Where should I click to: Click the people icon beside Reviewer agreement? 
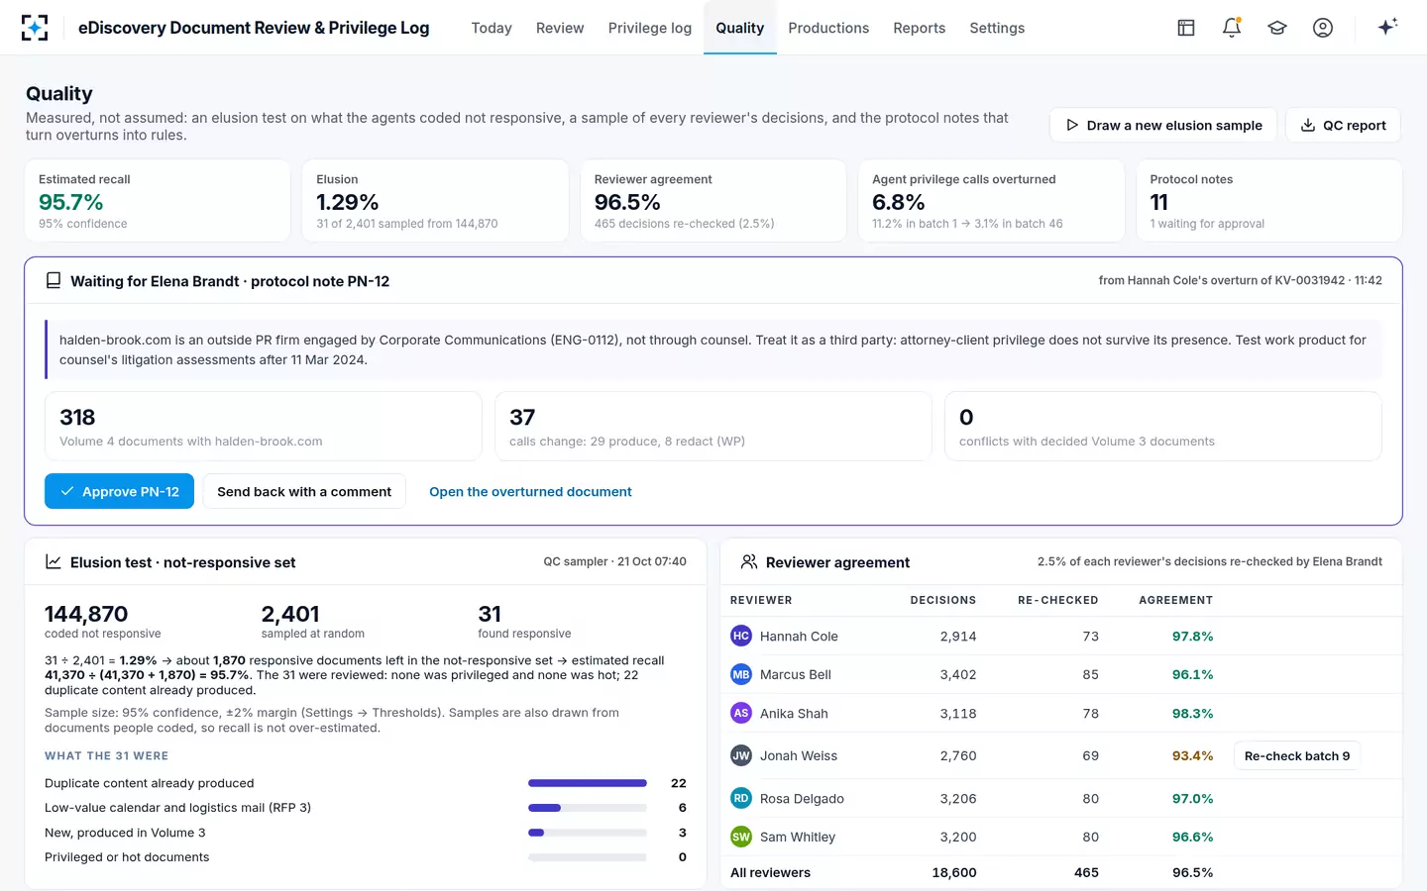pyautogui.click(x=749, y=562)
